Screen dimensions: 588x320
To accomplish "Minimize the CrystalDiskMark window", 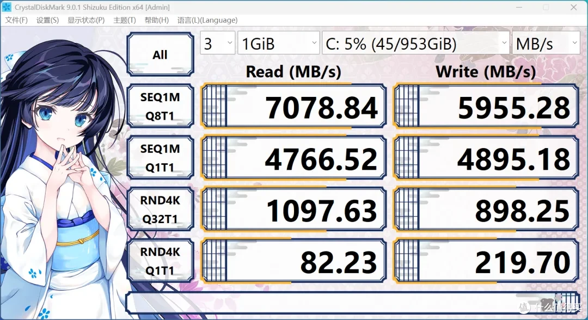I will (x=519, y=8).
